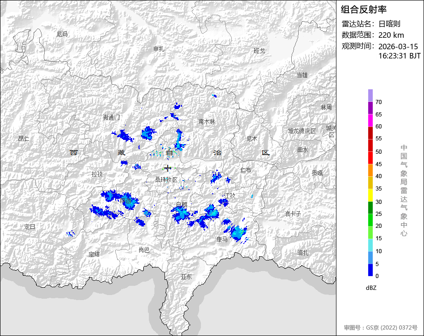Click the 谢通门 map label

click(112, 117)
